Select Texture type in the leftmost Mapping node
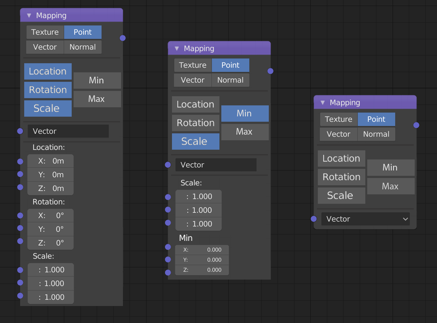Viewport: 437px width, 323px height. click(45, 32)
